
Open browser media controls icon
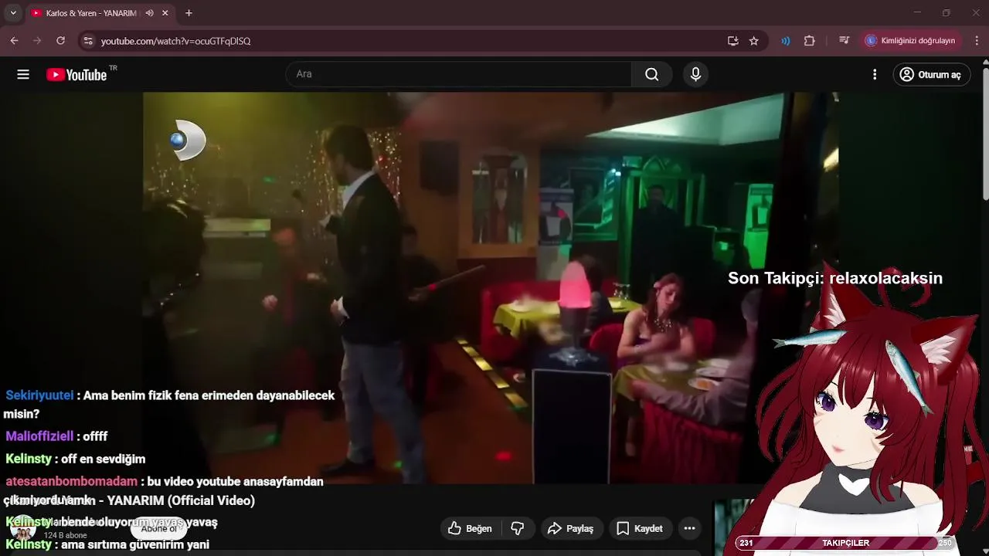tap(844, 41)
